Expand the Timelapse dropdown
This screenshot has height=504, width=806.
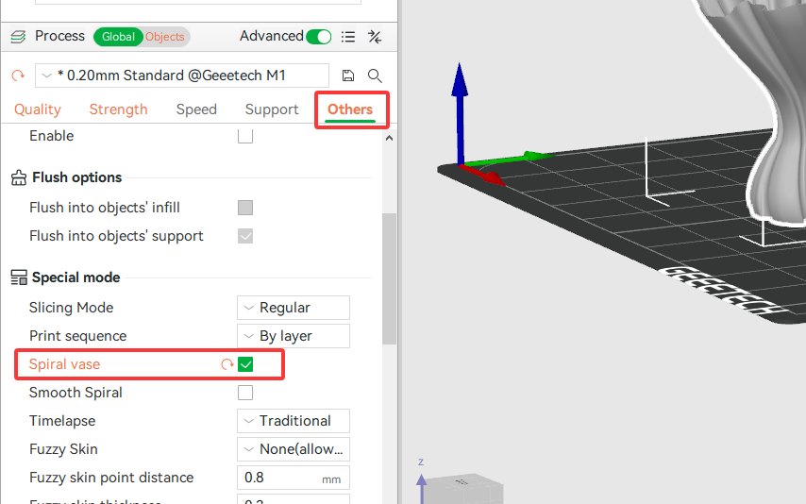click(293, 421)
